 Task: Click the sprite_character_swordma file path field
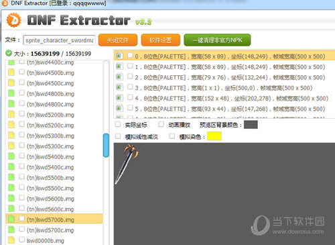59,40
